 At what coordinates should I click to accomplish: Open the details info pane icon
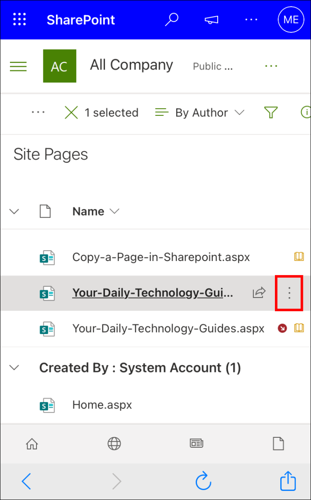306,112
